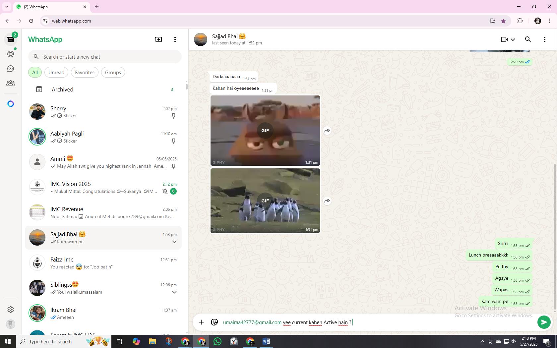Click the chat list scrollbar
Viewport: 557px width, 348px height.
click(187, 87)
